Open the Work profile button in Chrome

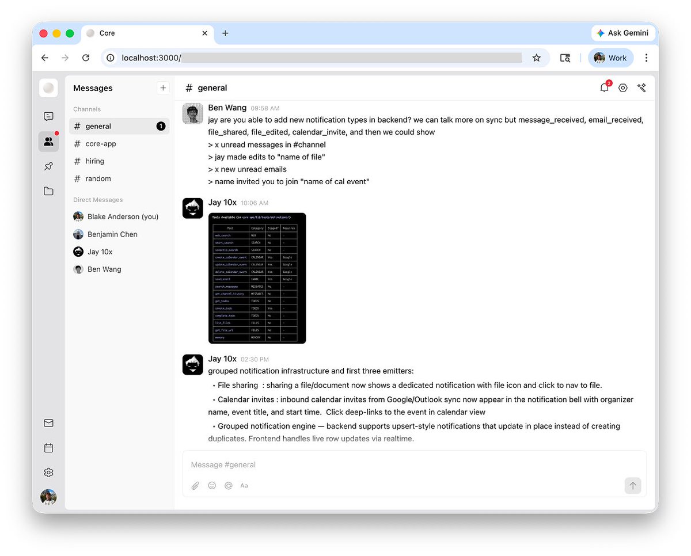(x=610, y=58)
